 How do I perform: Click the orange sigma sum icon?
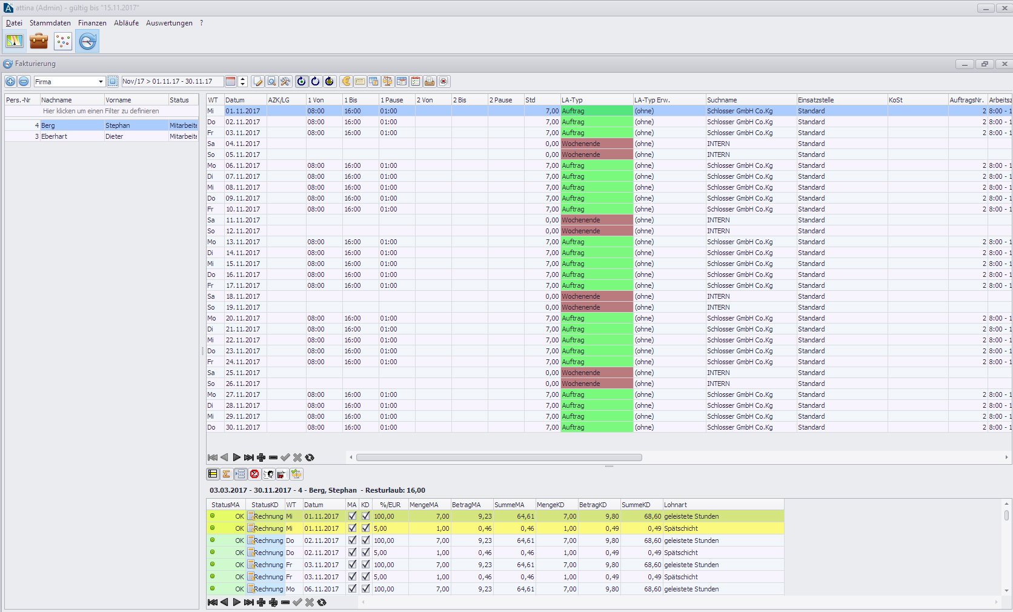tap(226, 474)
